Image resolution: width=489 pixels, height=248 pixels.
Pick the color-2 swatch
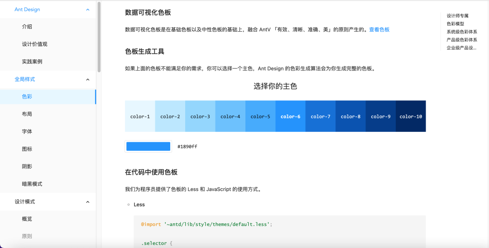pos(170,116)
